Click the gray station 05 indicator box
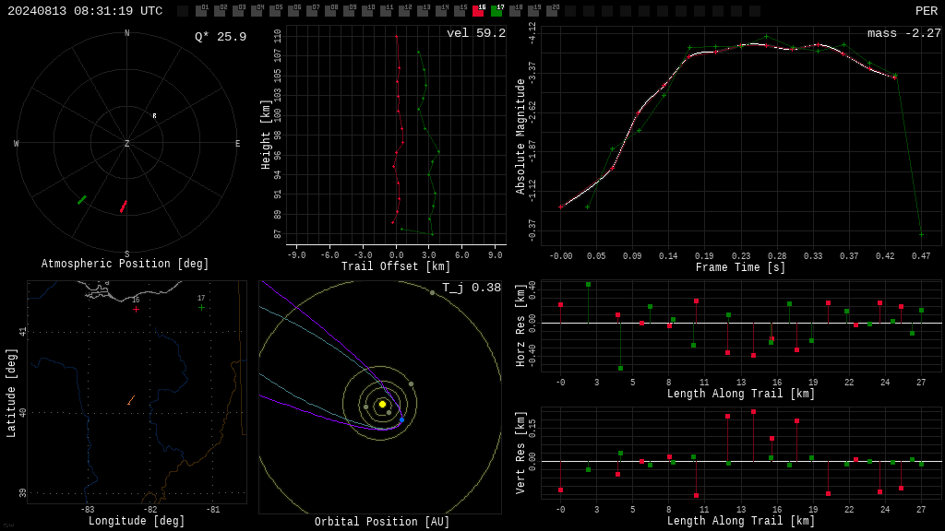 pos(275,11)
